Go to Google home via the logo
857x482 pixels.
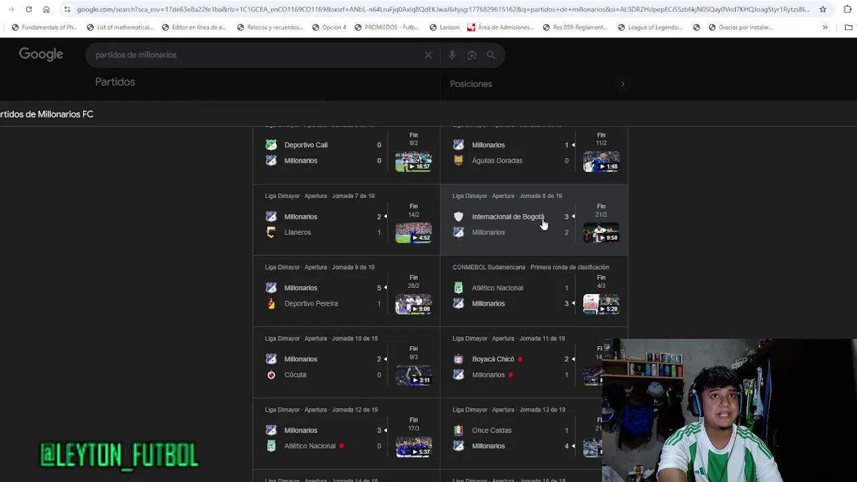point(41,54)
